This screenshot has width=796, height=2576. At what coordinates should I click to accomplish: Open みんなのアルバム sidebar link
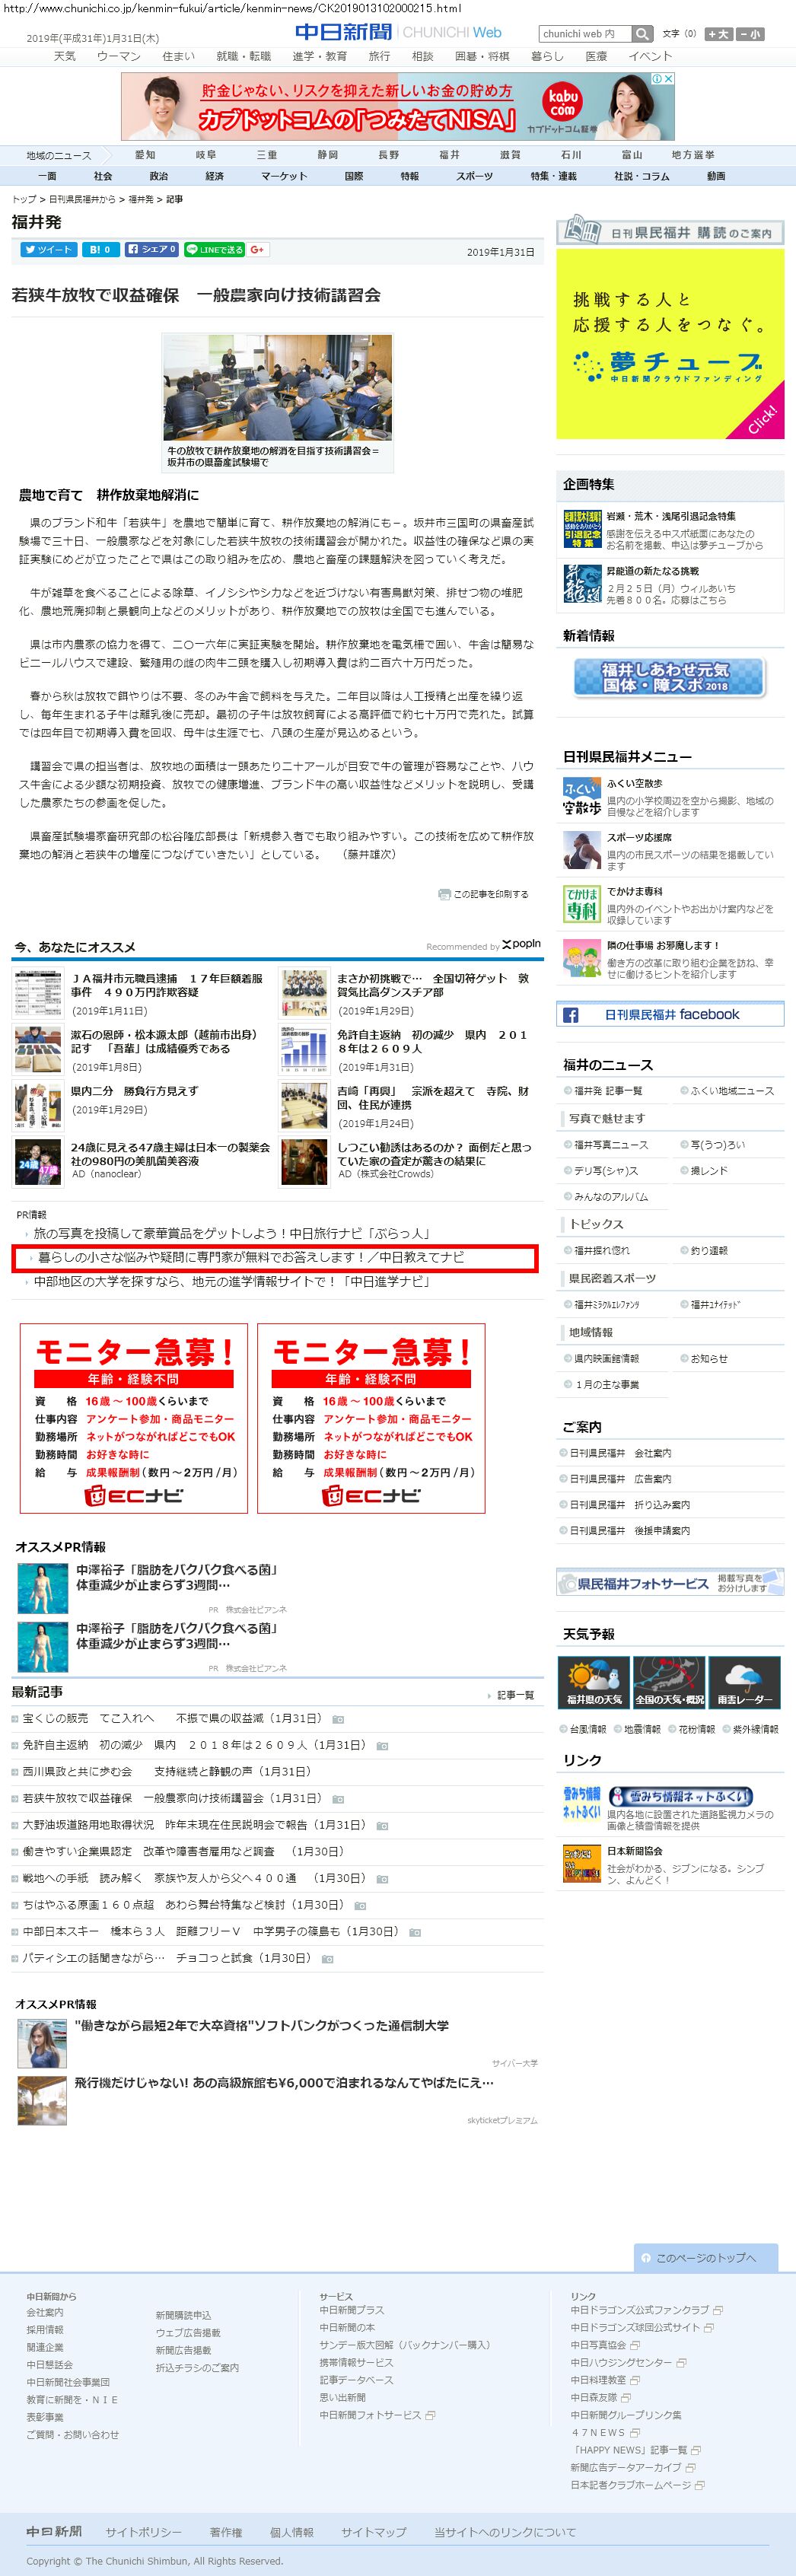[x=611, y=1196]
